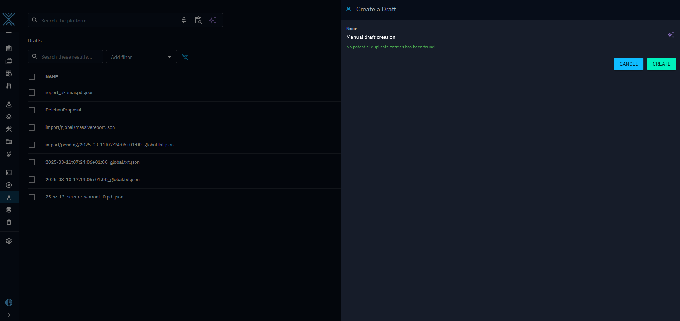Click the clipboard search icon in top bar
This screenshot has height=321, width=680.
pos(198,20)
